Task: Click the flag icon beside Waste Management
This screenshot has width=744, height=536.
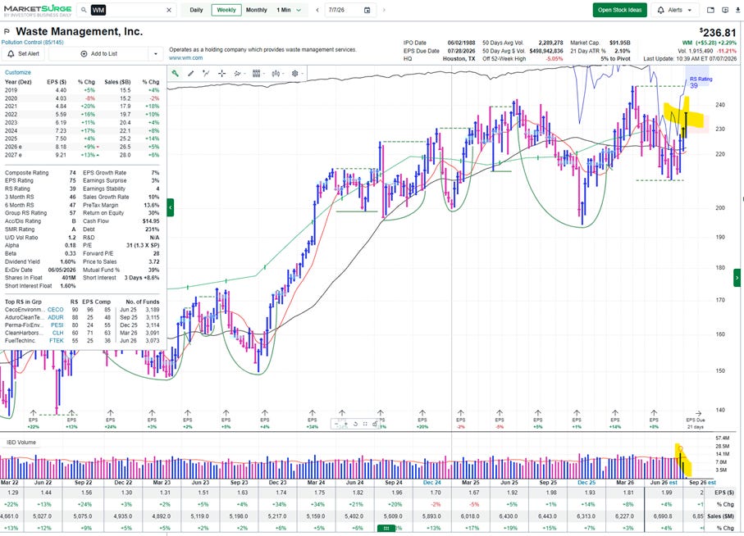Action: point(7,32)
